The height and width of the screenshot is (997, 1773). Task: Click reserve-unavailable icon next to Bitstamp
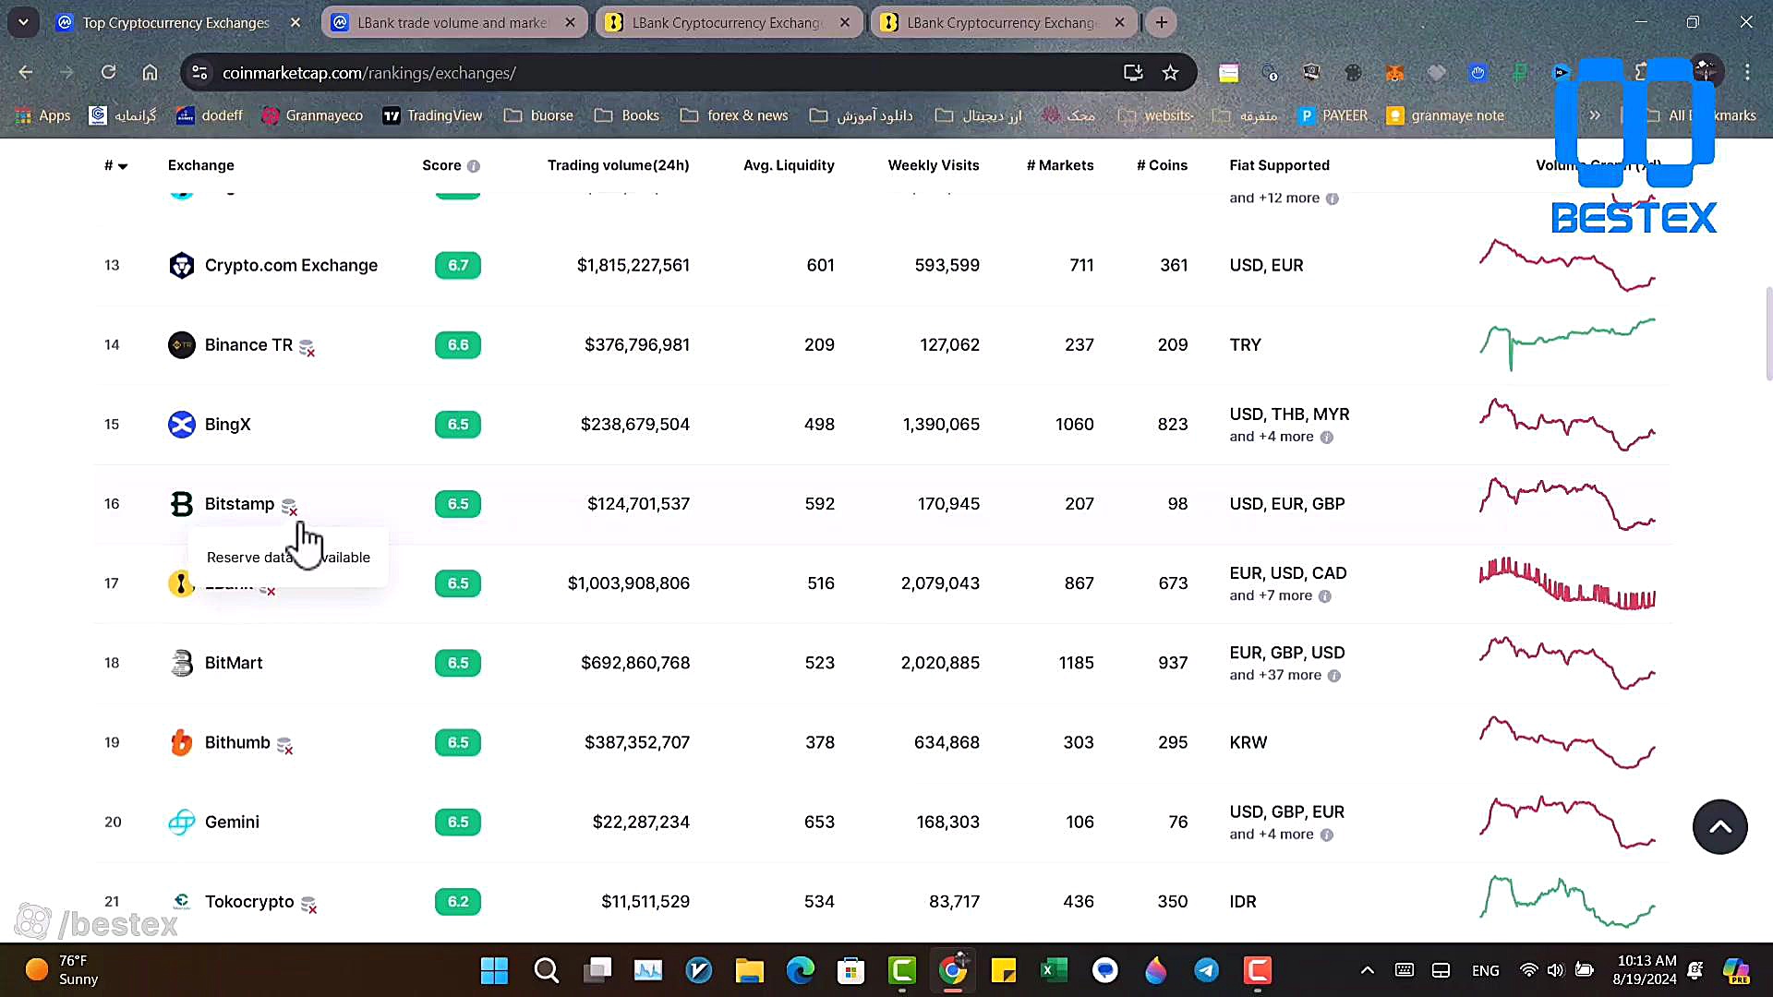tap(289, 507)
